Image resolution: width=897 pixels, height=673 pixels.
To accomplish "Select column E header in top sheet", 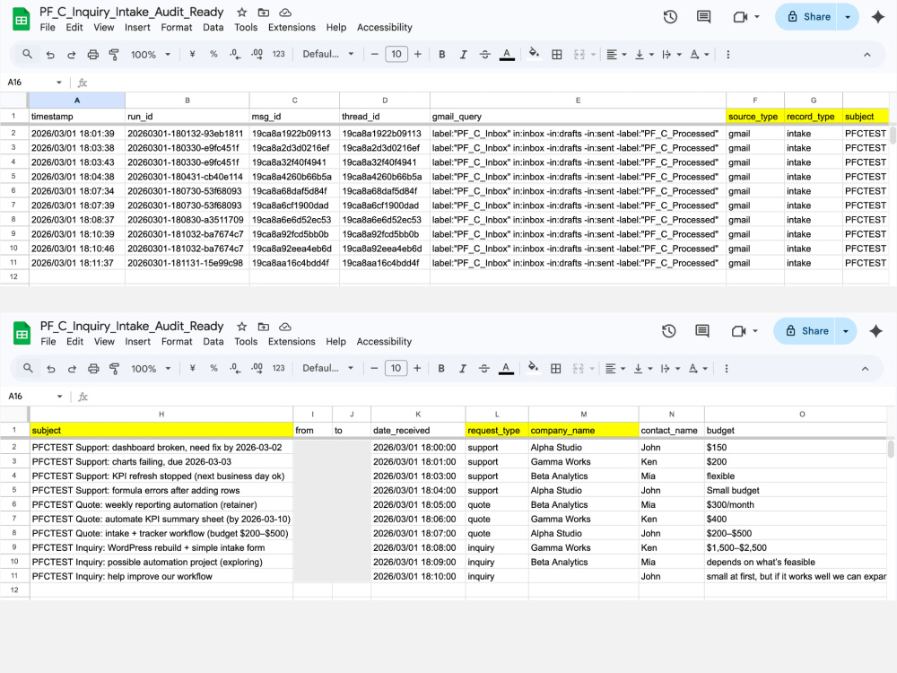I will 578,101.
